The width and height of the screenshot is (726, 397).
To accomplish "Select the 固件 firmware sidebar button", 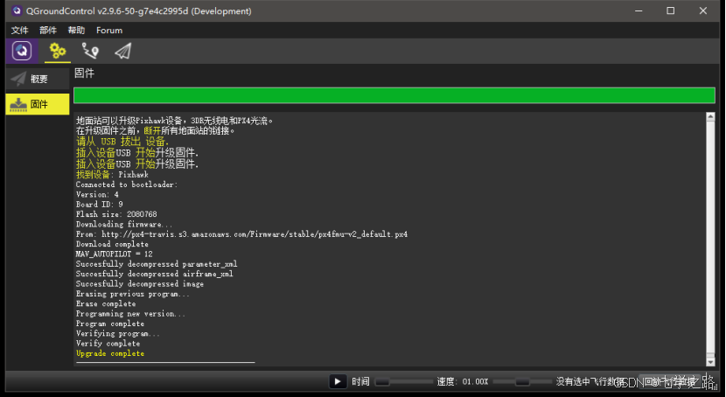I will pyautogui.click(x=38, y=104).
